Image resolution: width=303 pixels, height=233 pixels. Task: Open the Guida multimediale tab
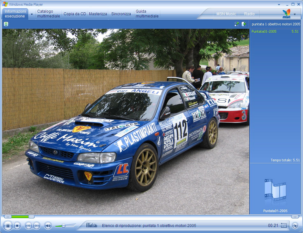click(x=147, y=14)
